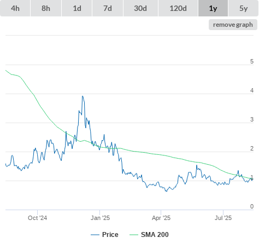The height and width of the screenshot is (249, 259).
Task: Click the Apr '25 axis label
Action: click(161, 218)
